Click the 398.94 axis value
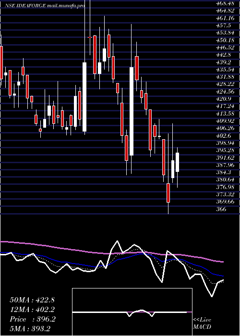240x336 pixels. (x=225, y=143)
